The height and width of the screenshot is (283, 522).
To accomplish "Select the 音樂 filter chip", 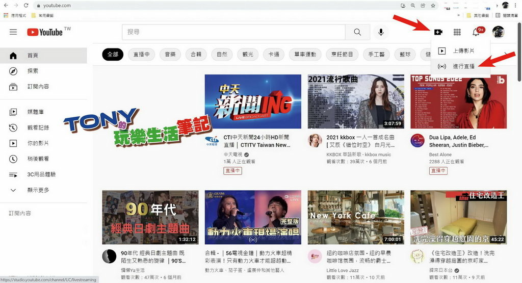I will click(170, 54).
